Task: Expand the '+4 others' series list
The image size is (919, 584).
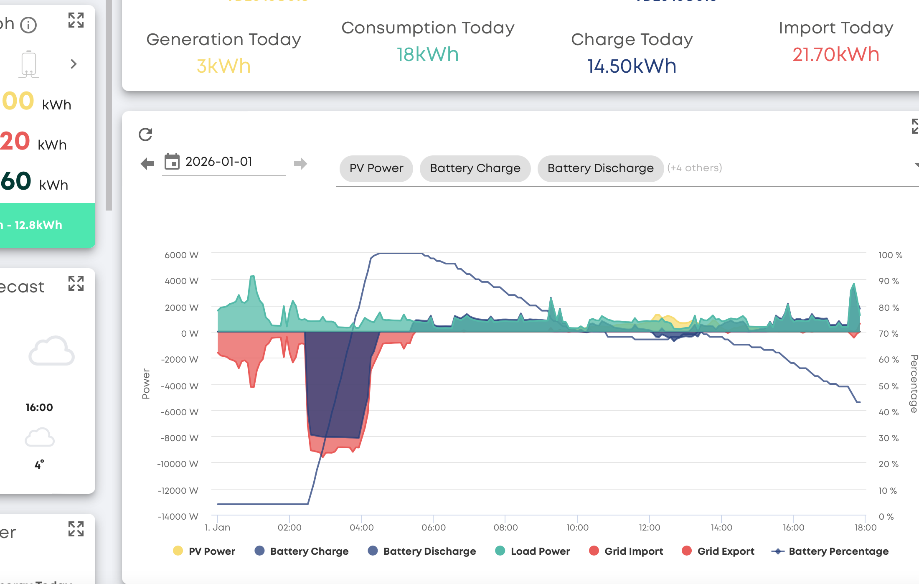Action: [694, 168]
